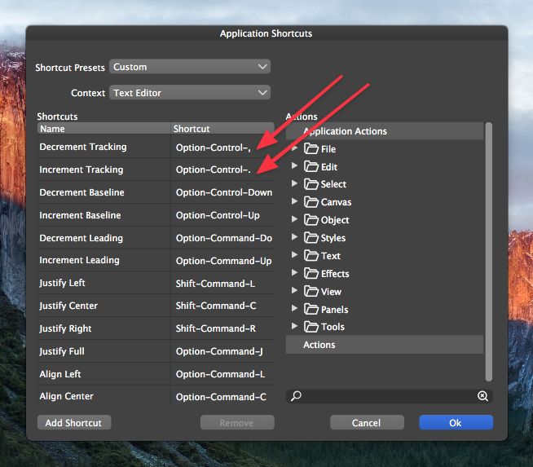Viewport: 533px width, 467px height.
Task: Select the Justify Full row
Action: click(x=156, y=351)
